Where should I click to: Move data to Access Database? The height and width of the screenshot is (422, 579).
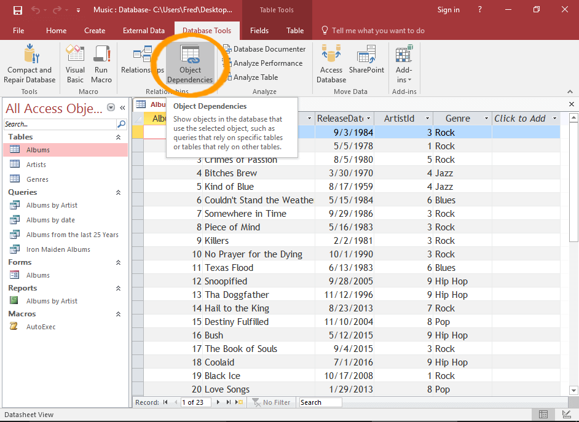[x=331, y=63]
